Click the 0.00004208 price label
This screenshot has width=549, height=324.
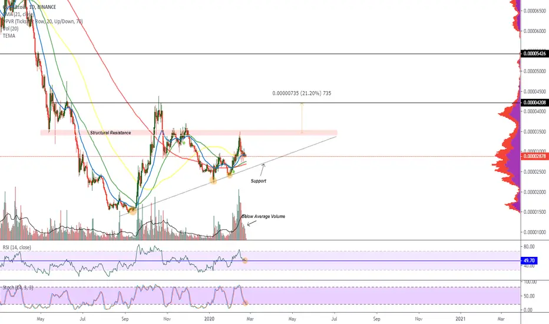click(534, 103)
